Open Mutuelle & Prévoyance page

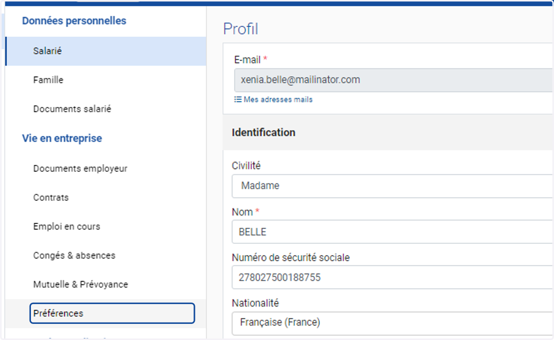pyautogui.click(x=106, y=285)
